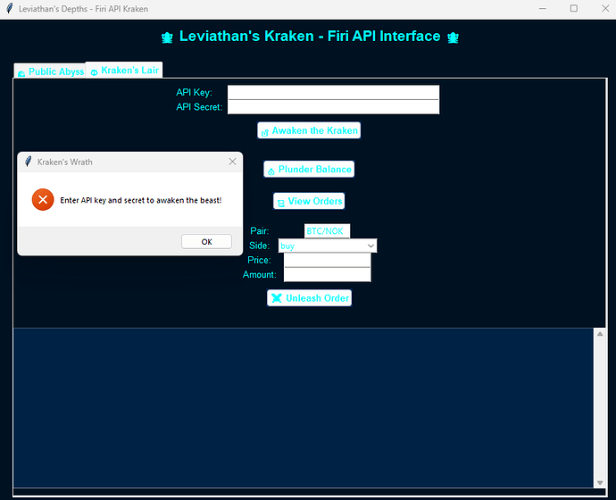Focus the API Key input field

tap(333, 93)
